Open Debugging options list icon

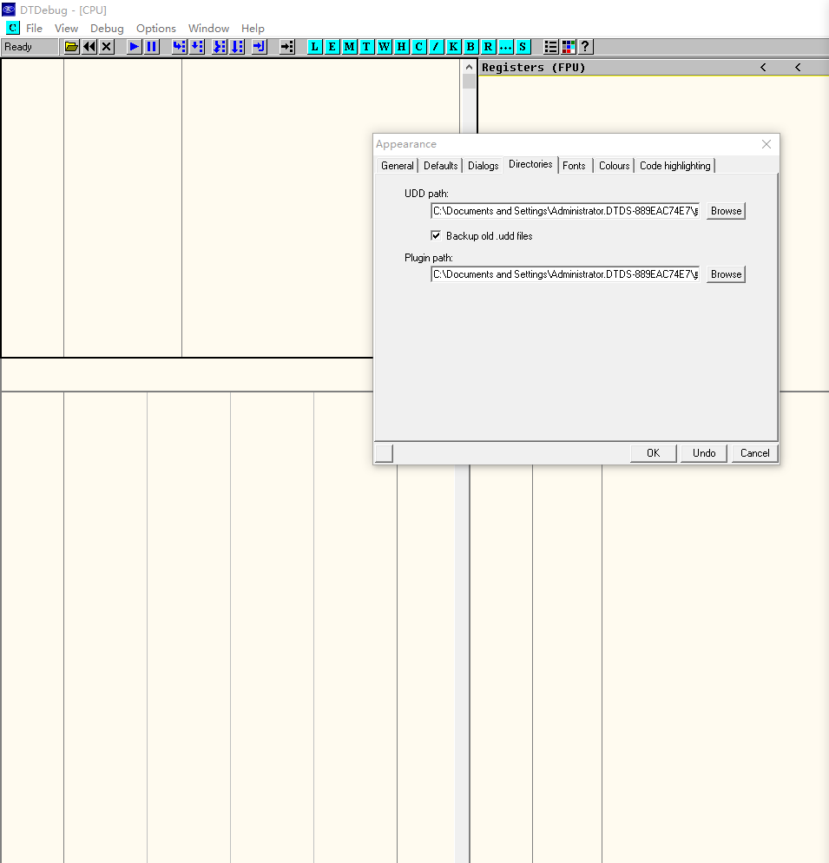click(x=550, y=47)
